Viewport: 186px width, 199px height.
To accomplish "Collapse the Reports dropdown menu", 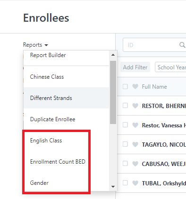I will [x=35, y=45].
